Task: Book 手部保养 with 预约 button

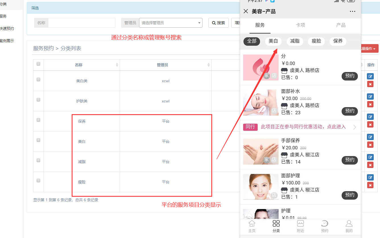Action: tap(350, 160)
